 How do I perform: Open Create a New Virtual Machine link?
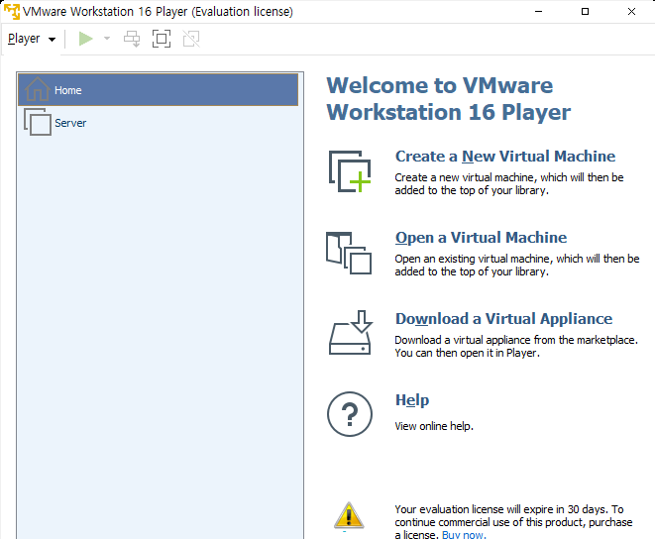[505, 157]
